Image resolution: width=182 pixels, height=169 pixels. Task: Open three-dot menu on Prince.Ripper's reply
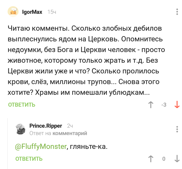[177, 129]
